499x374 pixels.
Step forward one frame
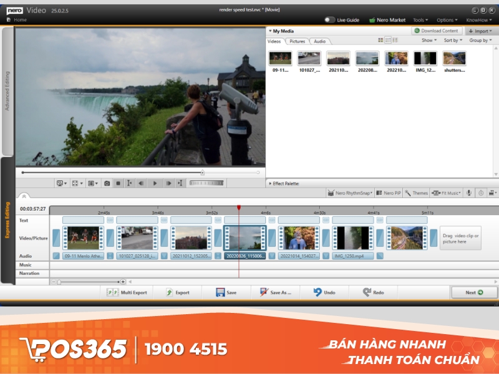[168, 183]
